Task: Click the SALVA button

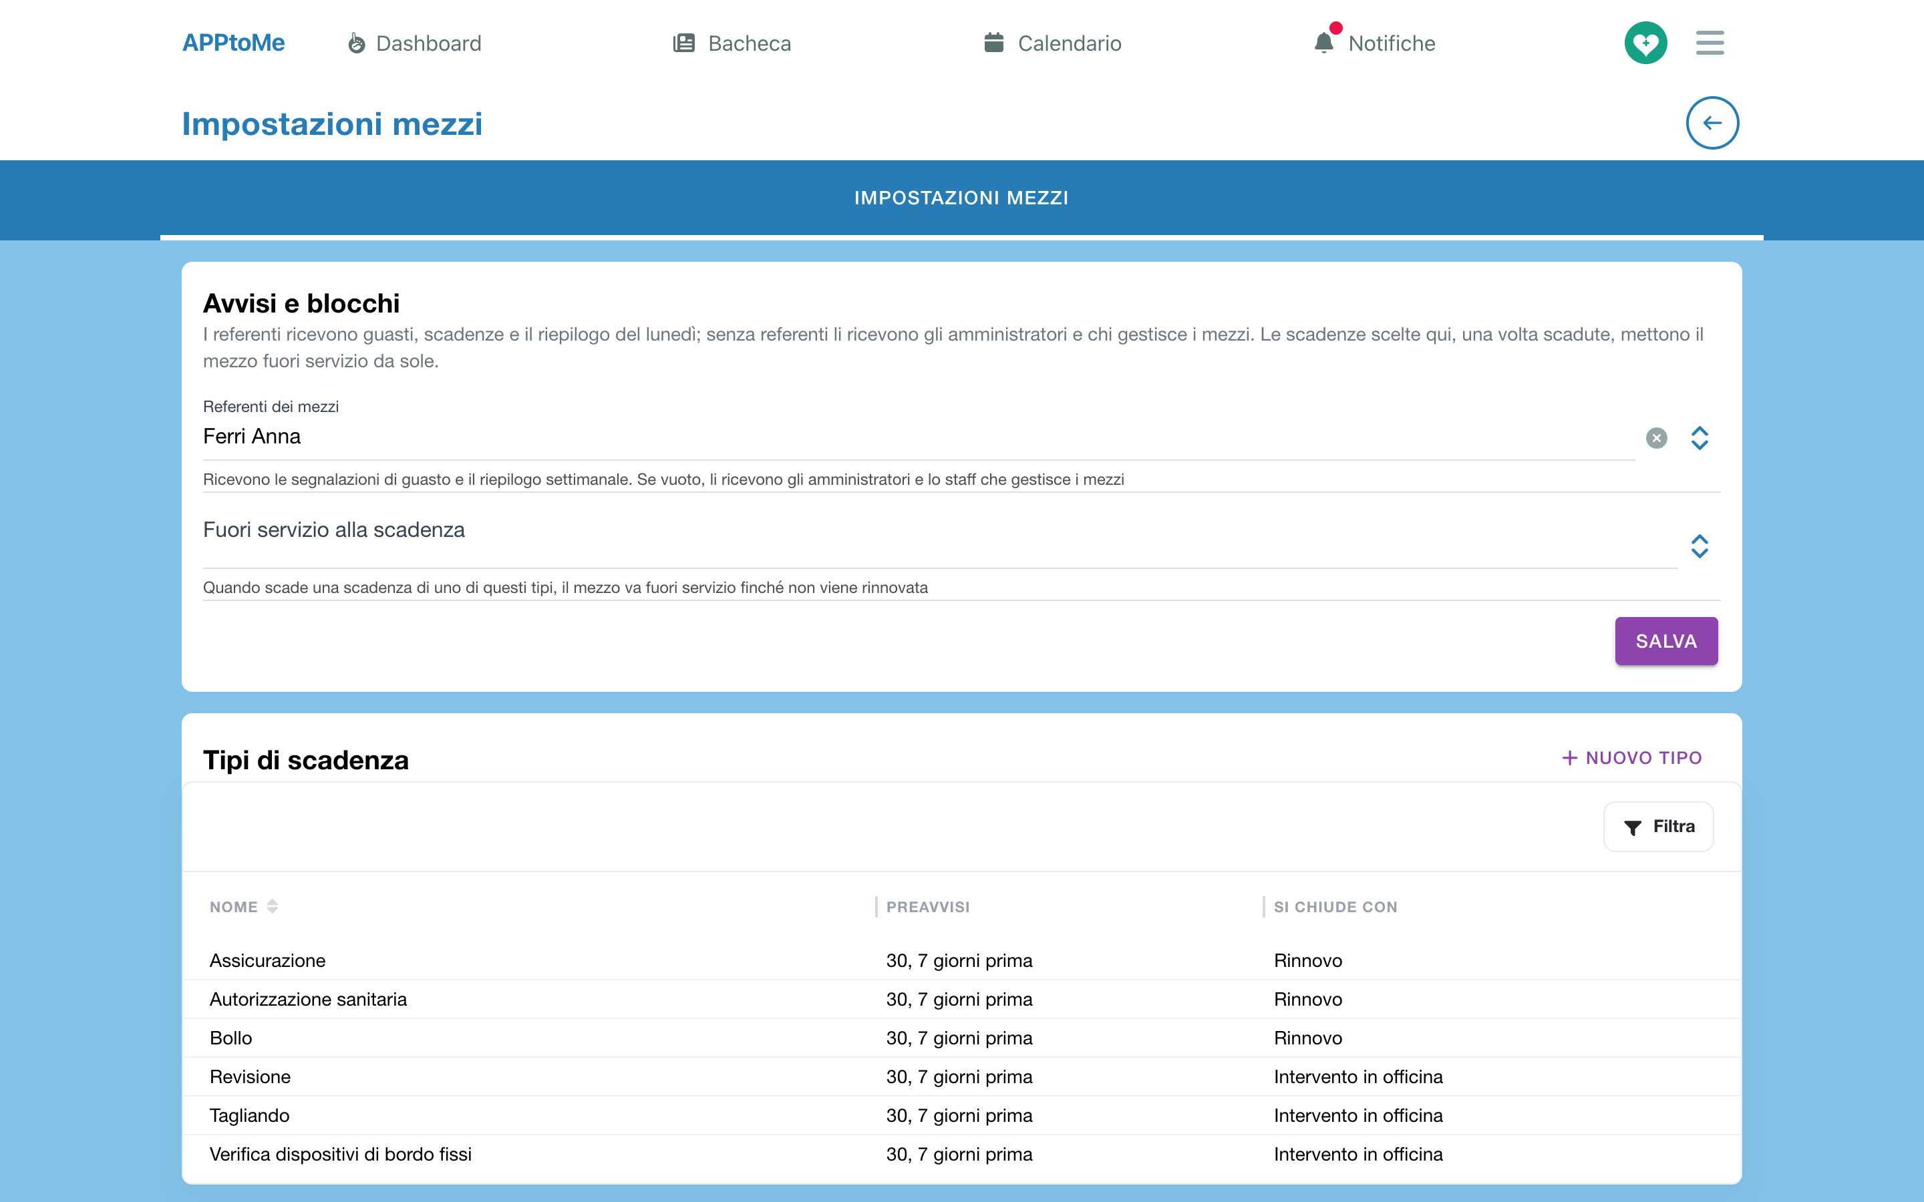Action: coord(1665,641)
